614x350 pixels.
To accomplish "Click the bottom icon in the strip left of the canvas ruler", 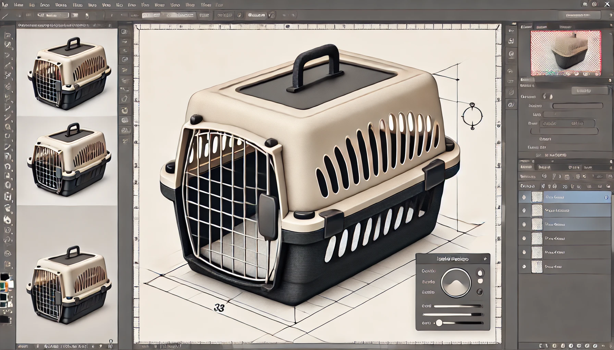I will pyautogui.click(x=125, y=141).
